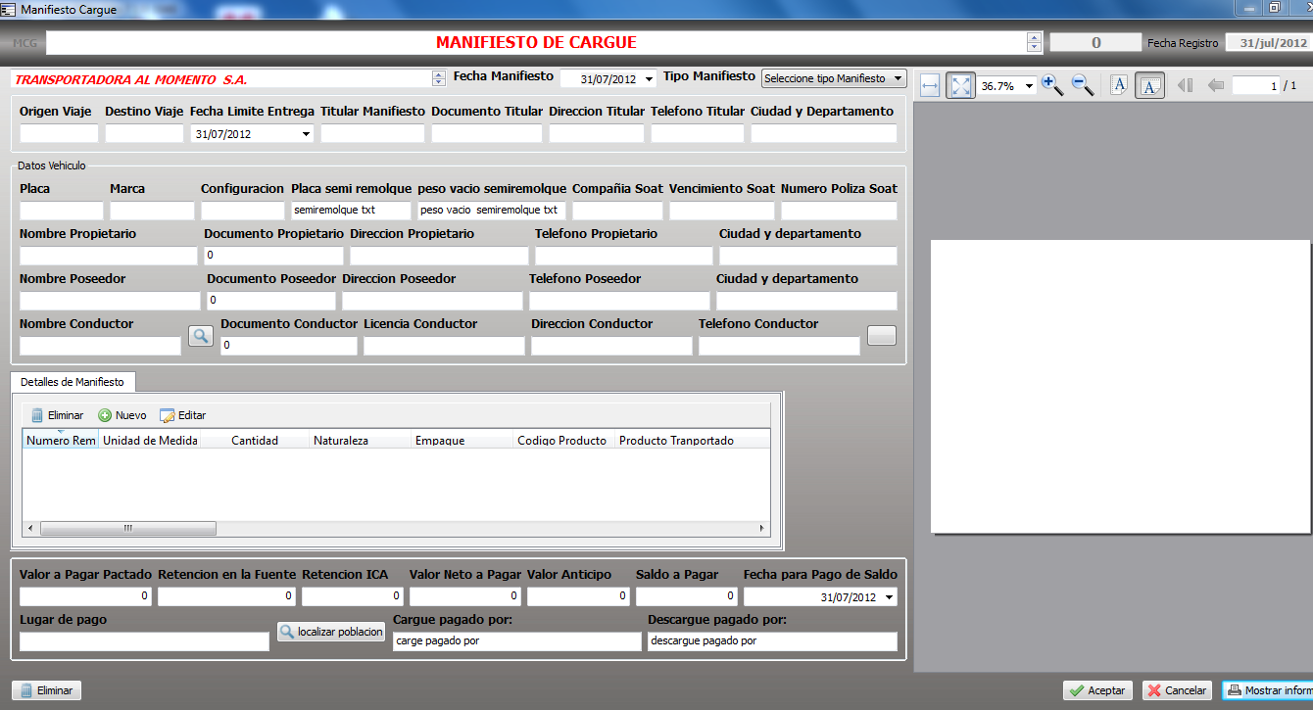This screenshot has width=1313, height=710.
Task: Click the spinner beside the company name
Action: tap(438, 78)
